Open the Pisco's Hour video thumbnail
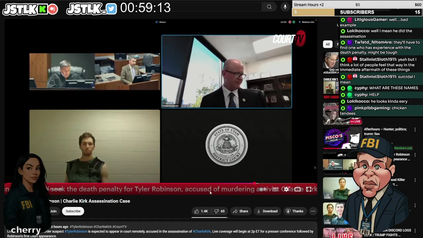The width and height of the screenshot is (423, 238). 342,139
